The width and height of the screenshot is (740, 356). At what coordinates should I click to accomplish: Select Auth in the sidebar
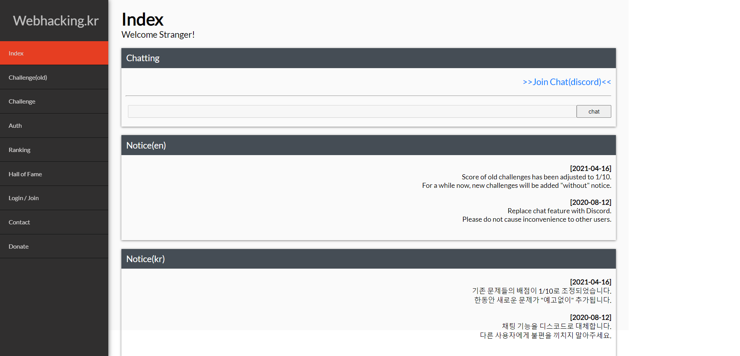tap(54, 125)
